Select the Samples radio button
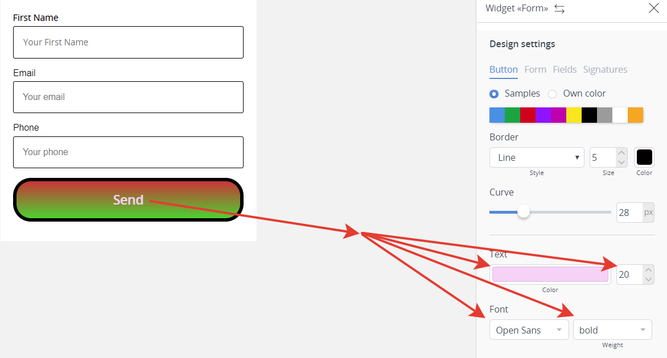The height and width of the screenshot is (358, 667). 494,94
